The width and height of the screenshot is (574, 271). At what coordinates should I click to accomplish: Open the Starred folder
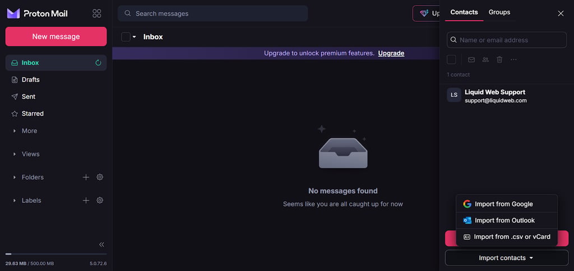point(56,113)
